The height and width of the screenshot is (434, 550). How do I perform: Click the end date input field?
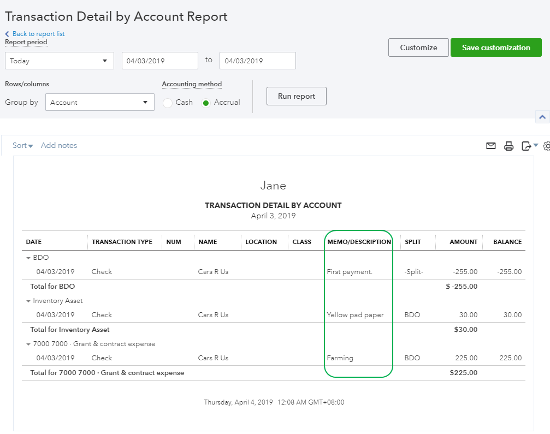pyautogui.click(x=257, y=61)
